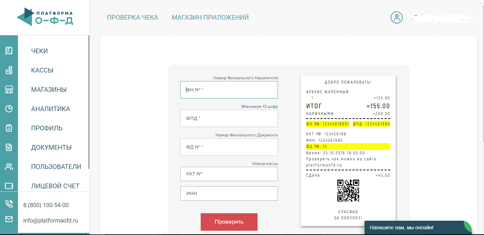Viewport: 484px width, 235px height.
Task: Open the Проверка чека tab
Action: (132, 17)
